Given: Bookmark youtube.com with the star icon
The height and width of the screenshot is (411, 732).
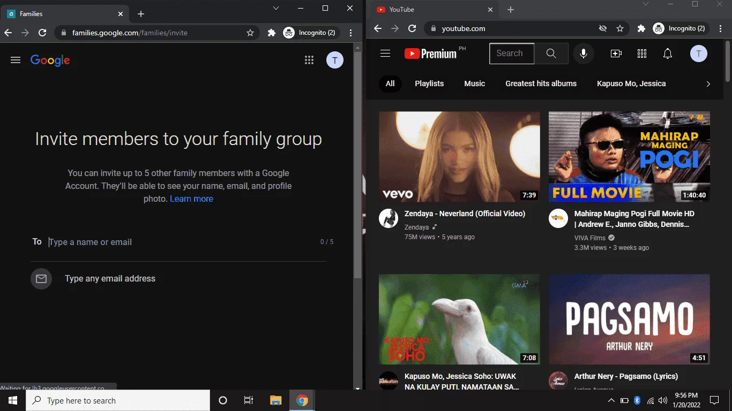Looking at the screenshot, I should click(x=620, y=28).
